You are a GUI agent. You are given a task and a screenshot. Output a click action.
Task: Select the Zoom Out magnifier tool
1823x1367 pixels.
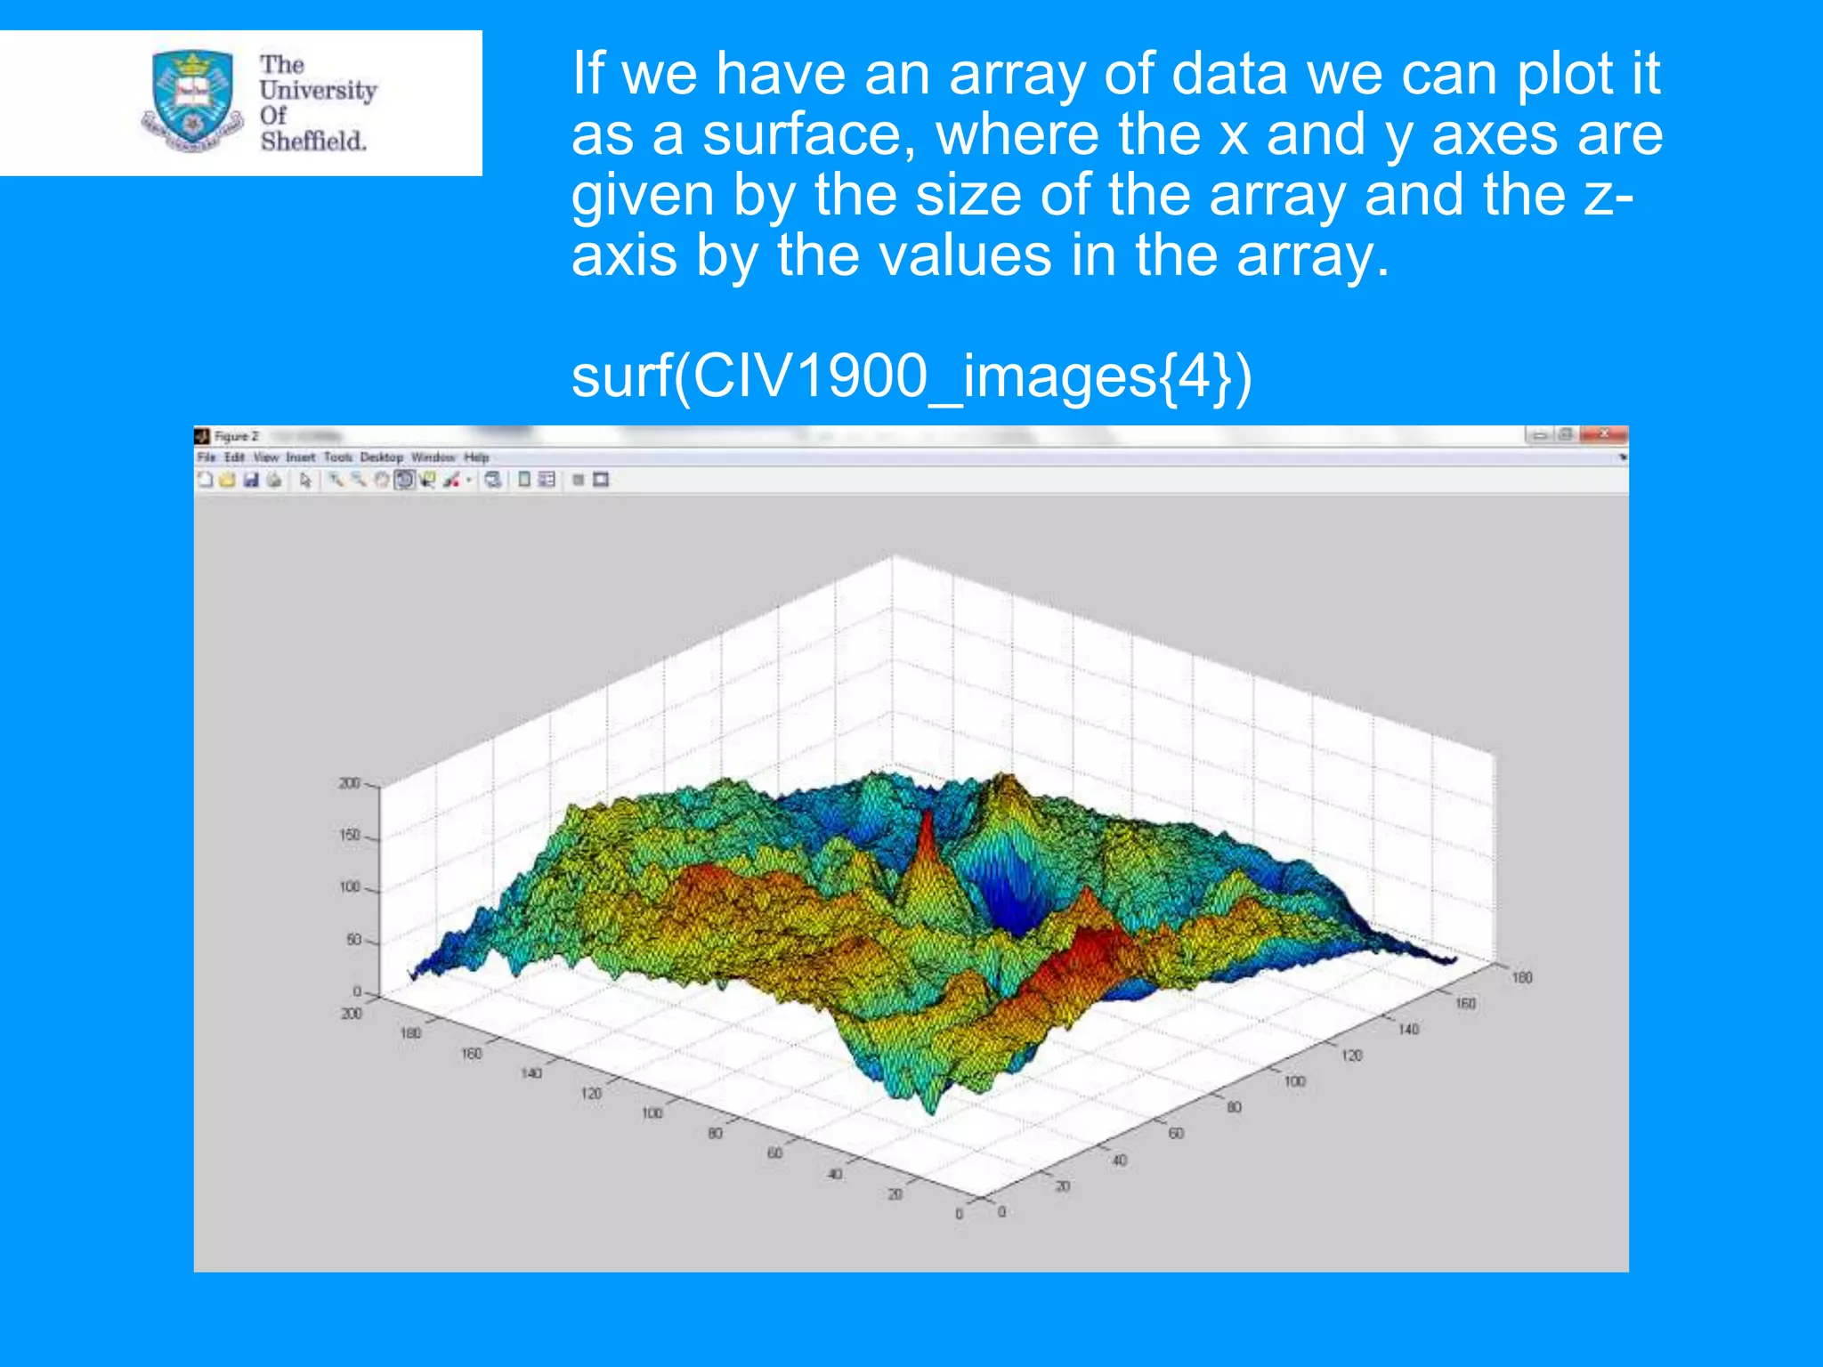pos(358,480)
